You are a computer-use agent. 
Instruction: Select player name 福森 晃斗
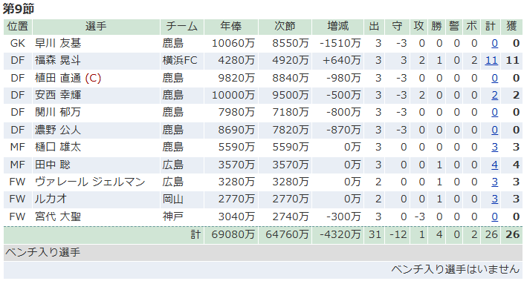58,60
